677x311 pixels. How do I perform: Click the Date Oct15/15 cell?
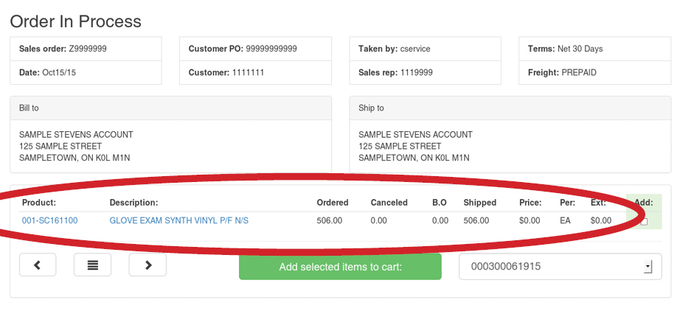pyautogui.click(x=86, y=73)
